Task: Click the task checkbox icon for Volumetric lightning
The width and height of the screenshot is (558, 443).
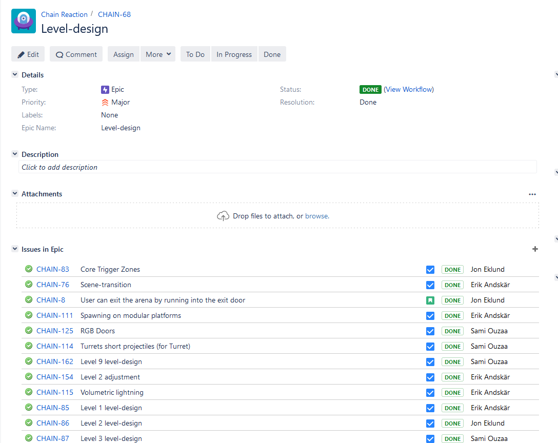Action: point(430,393)
